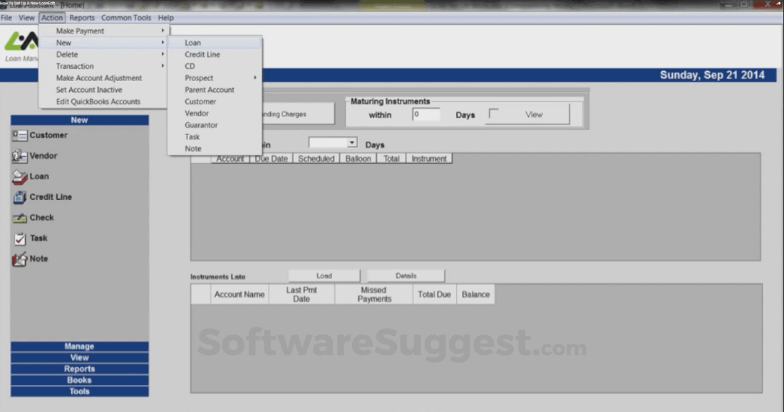The width and height of the screenshot is (784, 412).
Task: Click the Total column header
Action: click(x=391, y=159)
